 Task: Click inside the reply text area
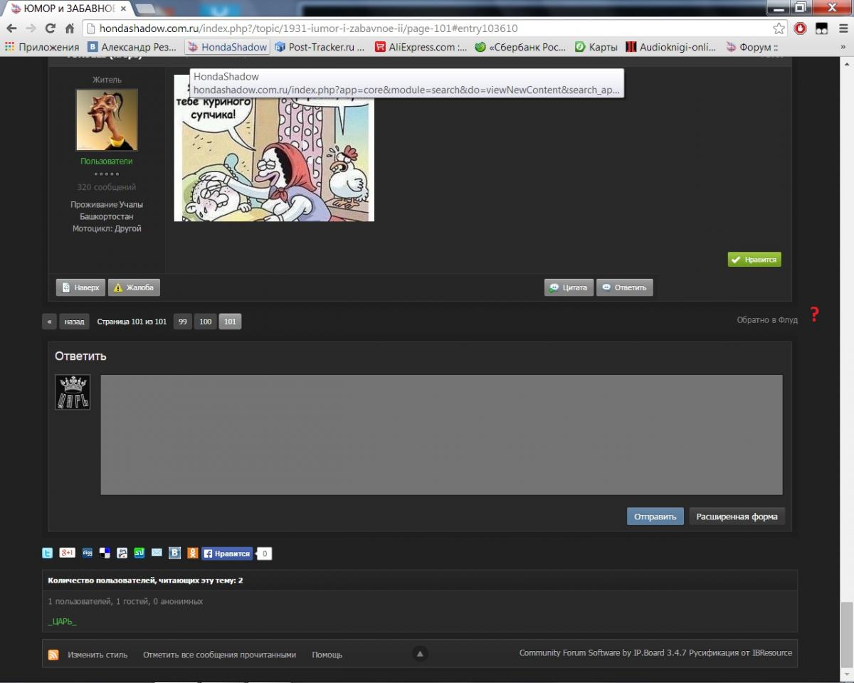coord(441,435)
